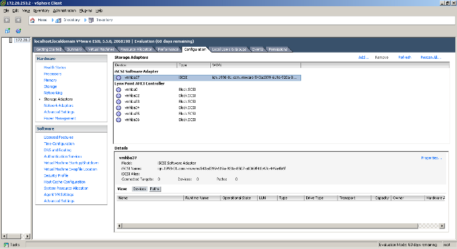Screen dimensions: 457x249
Task: Sort by Device column header
Action: click(145, 65)
